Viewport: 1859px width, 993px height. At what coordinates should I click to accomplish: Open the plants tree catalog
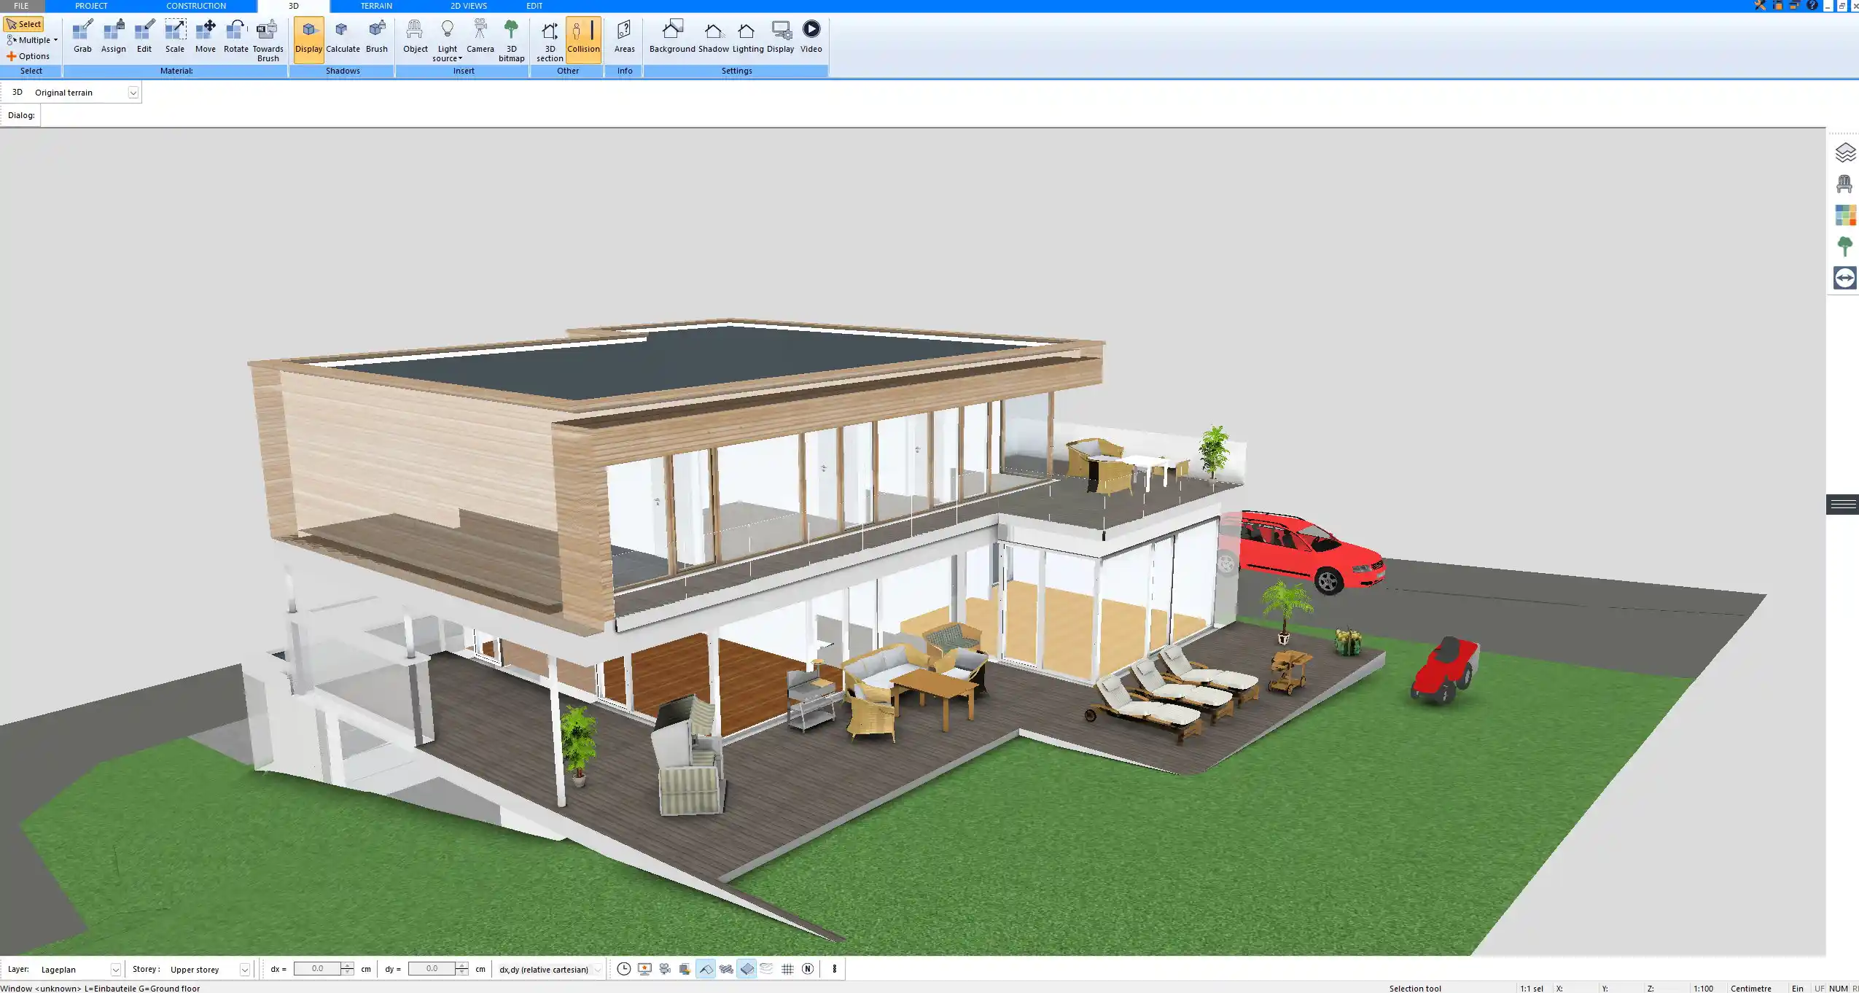[1845, 246]
